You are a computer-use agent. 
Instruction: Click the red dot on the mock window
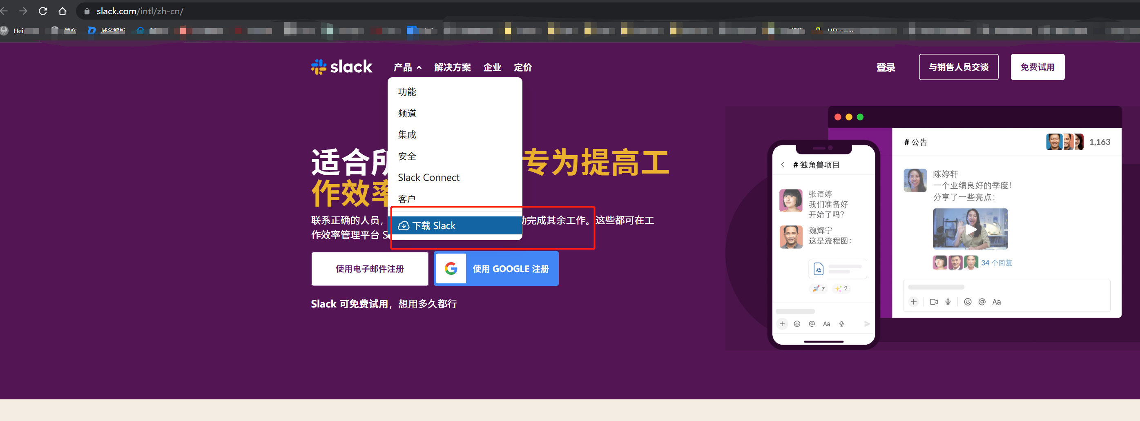(x=837, y=117)
